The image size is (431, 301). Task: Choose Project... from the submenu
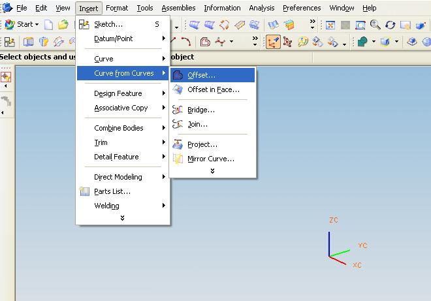(212, 144)
